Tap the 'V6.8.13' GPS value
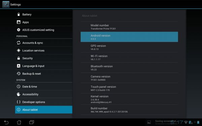Screen dimensions: 202x126 coord(95,49)
